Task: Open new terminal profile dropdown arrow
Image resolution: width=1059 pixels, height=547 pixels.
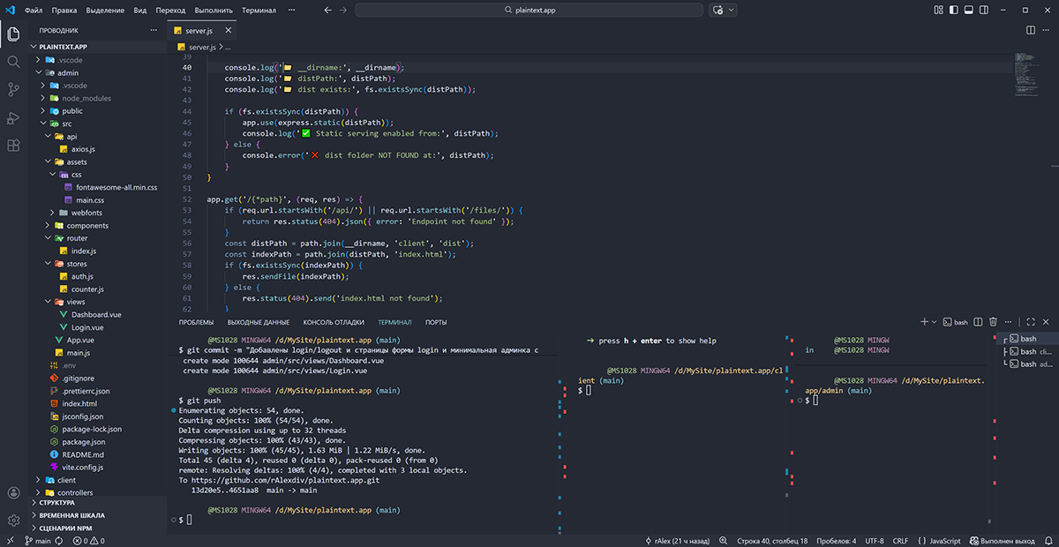Action: [x=935, y=323]
